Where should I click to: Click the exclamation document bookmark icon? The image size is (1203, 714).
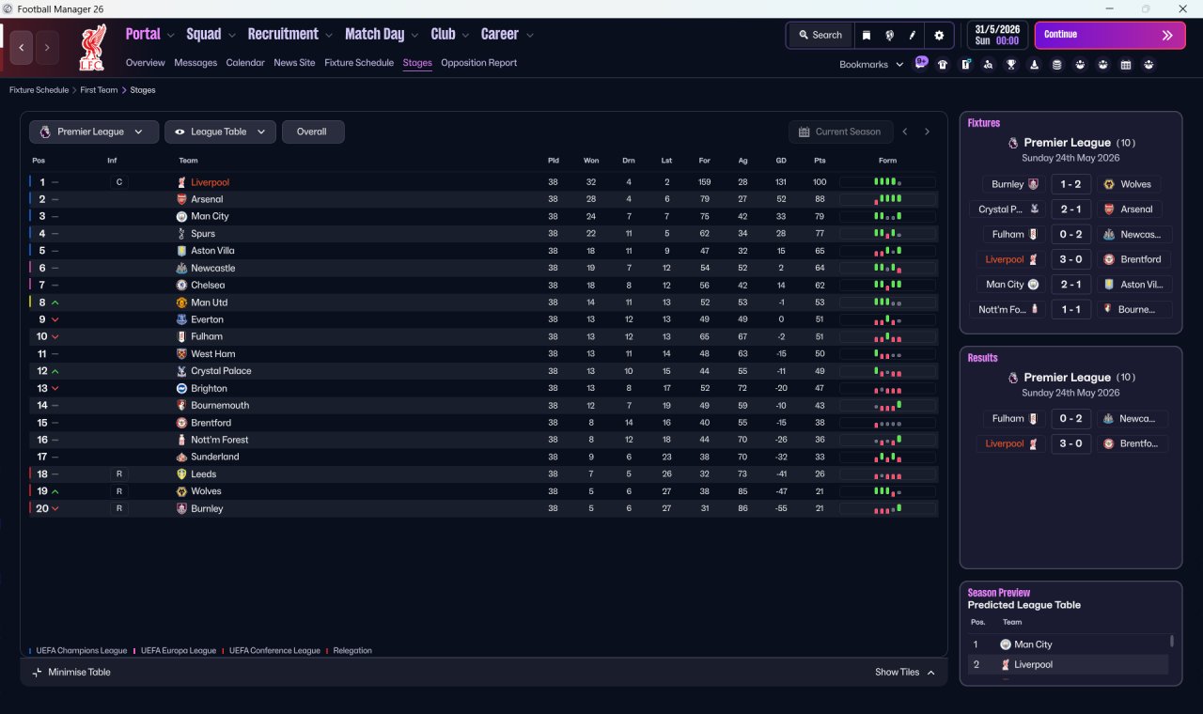coord(965,65)
